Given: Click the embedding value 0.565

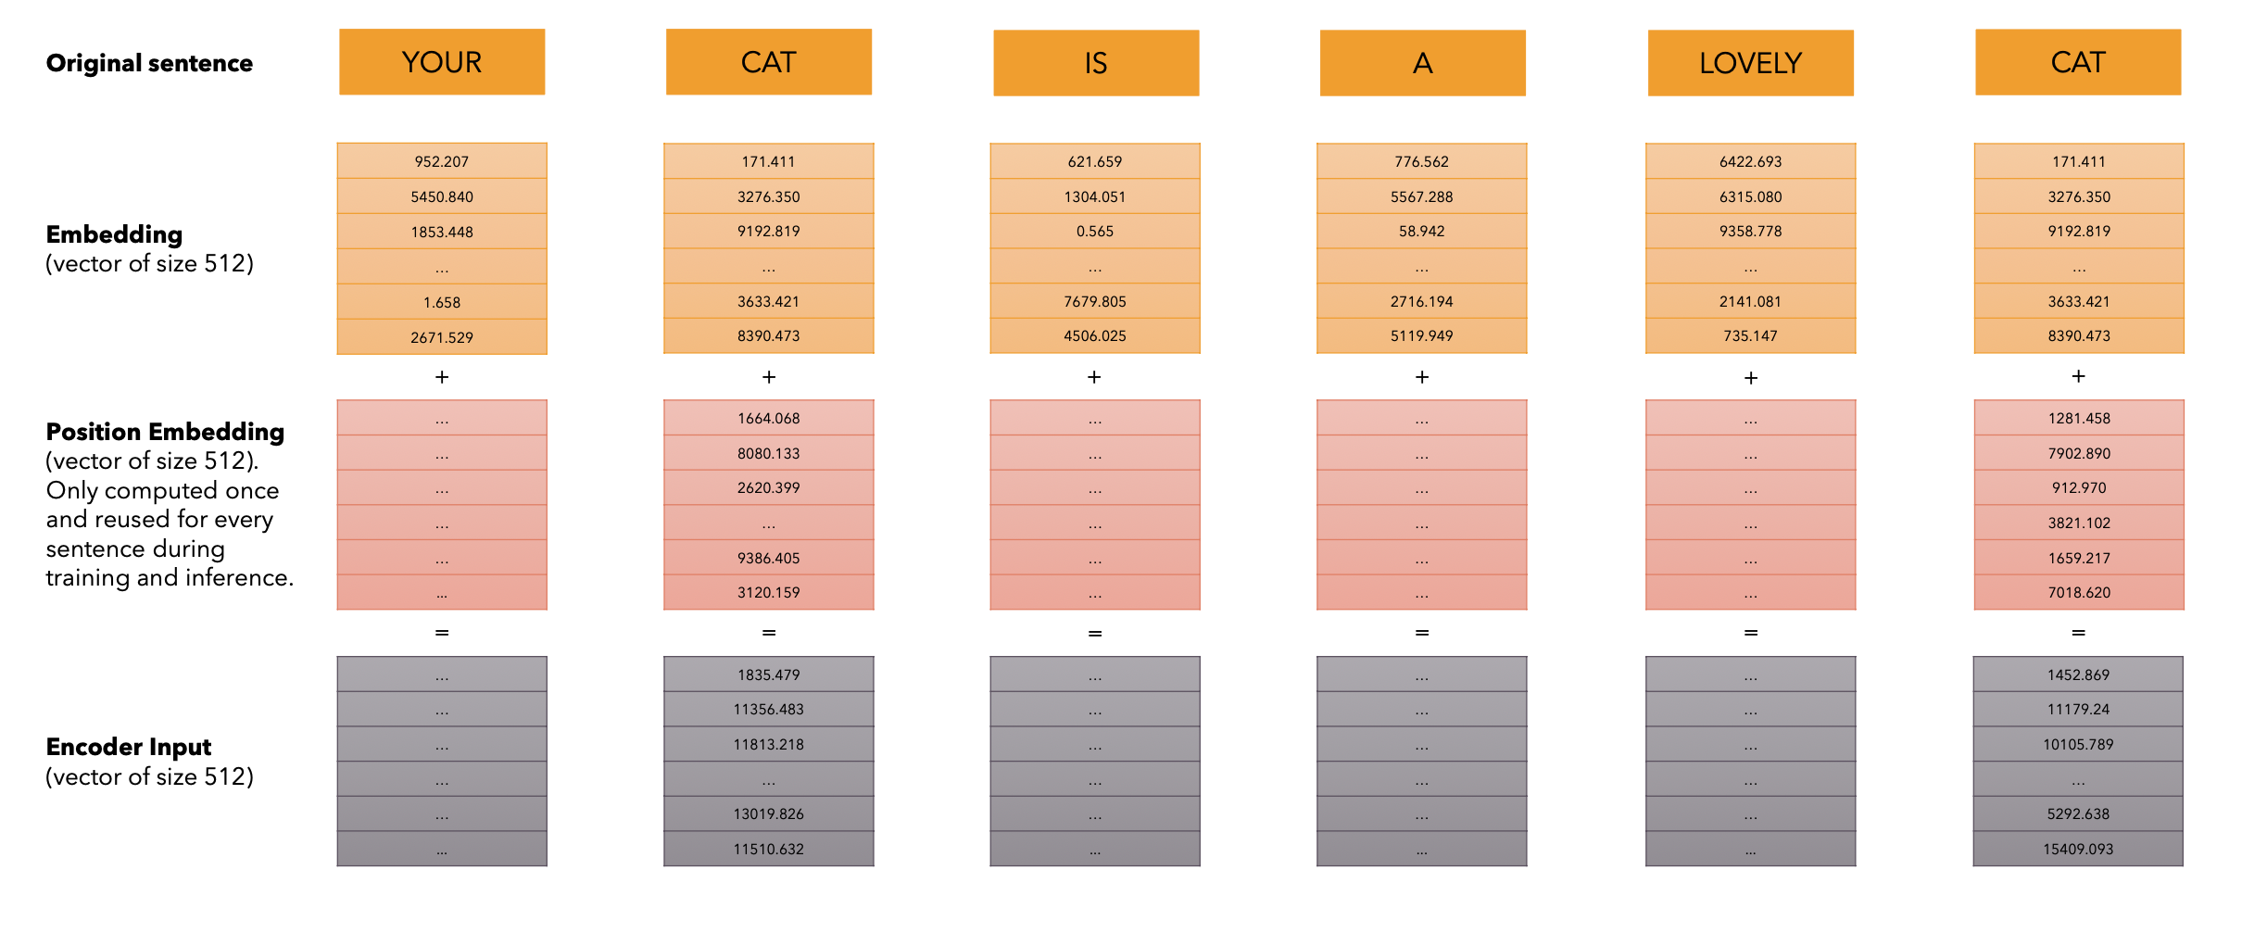Looking at the screenshot, I should [x=1095, y=231].
